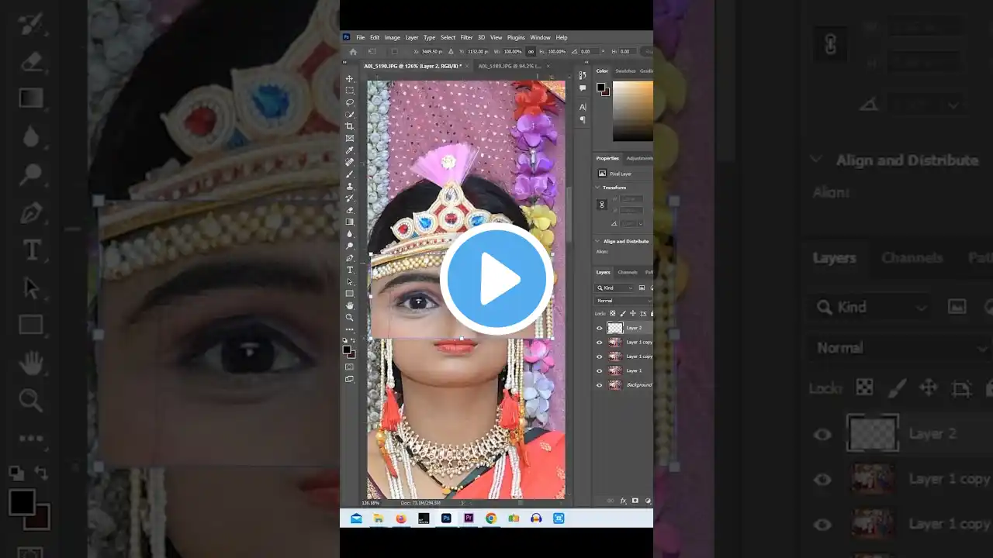Select the Lasso tool
Screen dimensions: 993x558
coord(350,101)
